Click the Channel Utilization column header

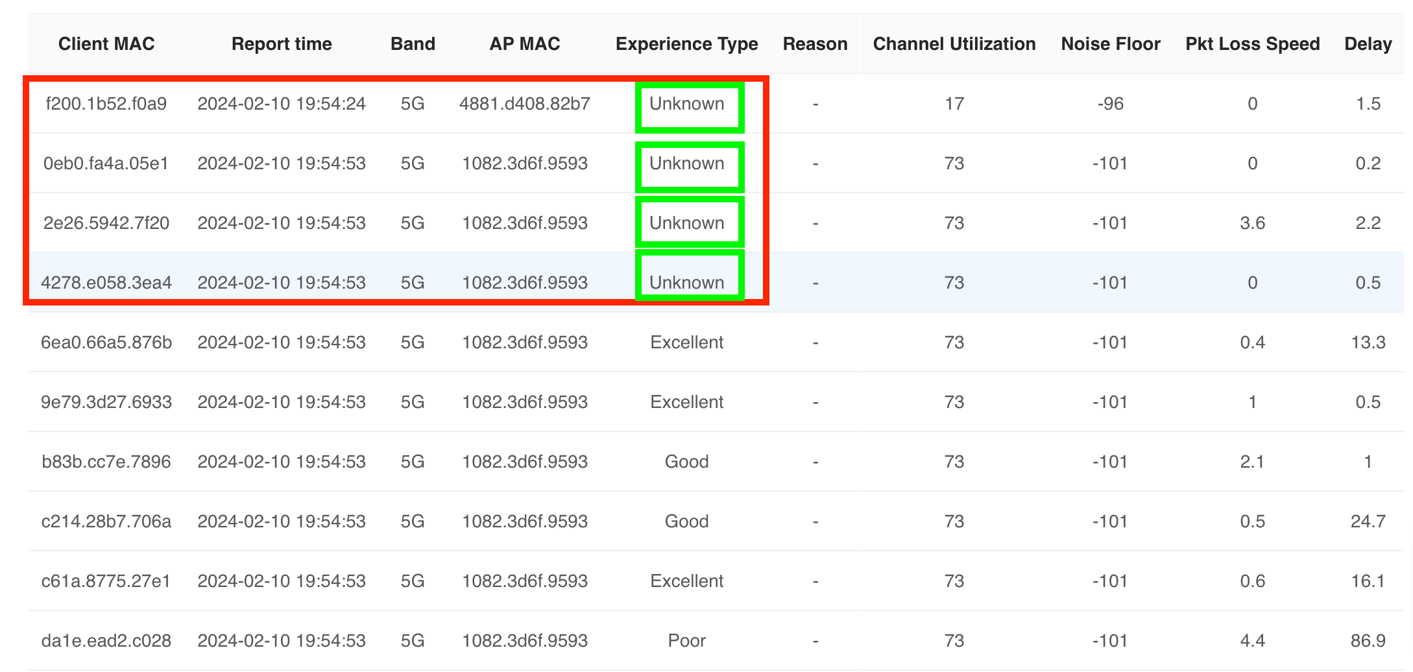(954, 44)
